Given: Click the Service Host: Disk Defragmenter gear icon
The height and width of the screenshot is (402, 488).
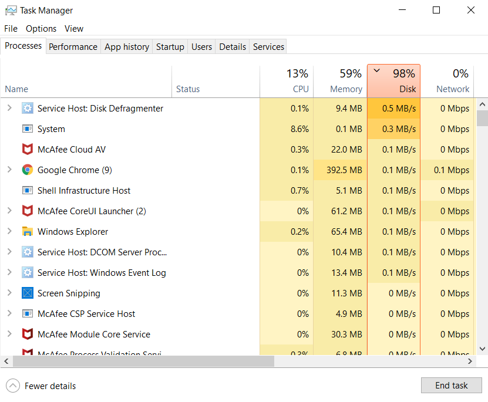Looking at the screenshot, I should click(x=28, y=108).
